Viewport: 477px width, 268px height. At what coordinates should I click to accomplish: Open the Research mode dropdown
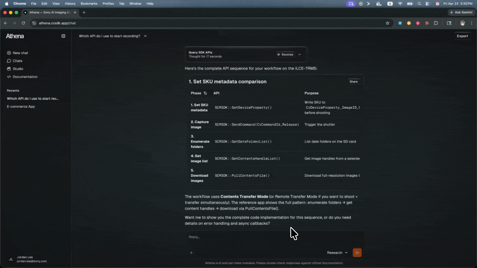[x=337, y=253]
